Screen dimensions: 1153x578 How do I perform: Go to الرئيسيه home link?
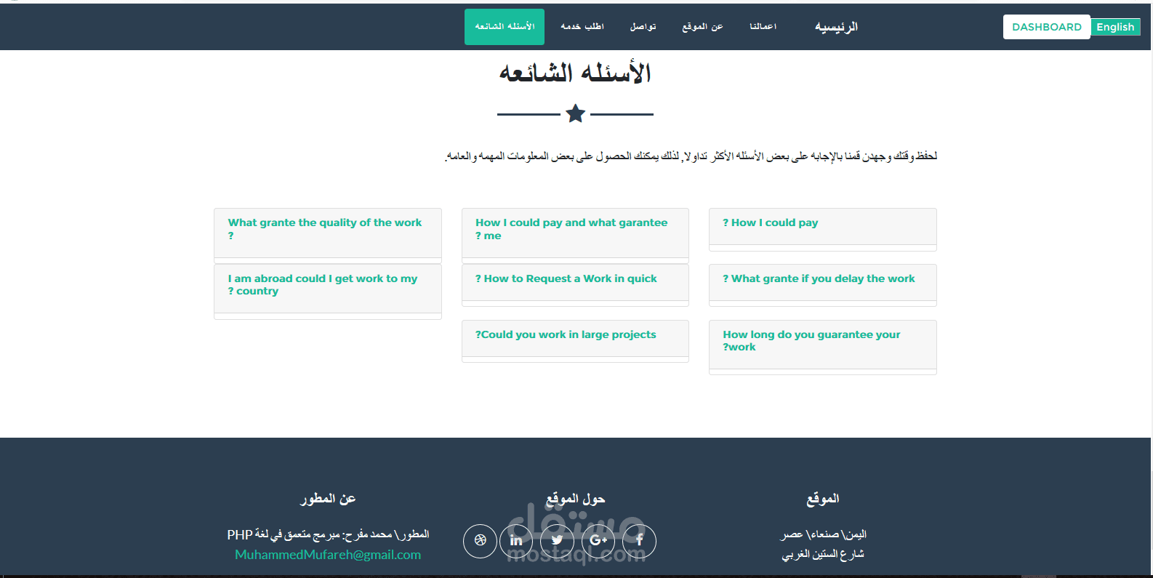(836, 27)
